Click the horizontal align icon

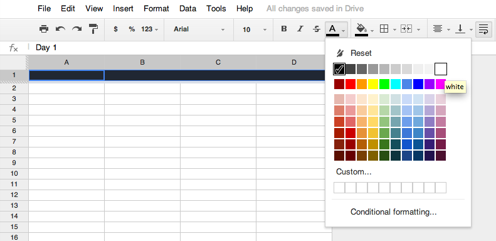(438, 29)
